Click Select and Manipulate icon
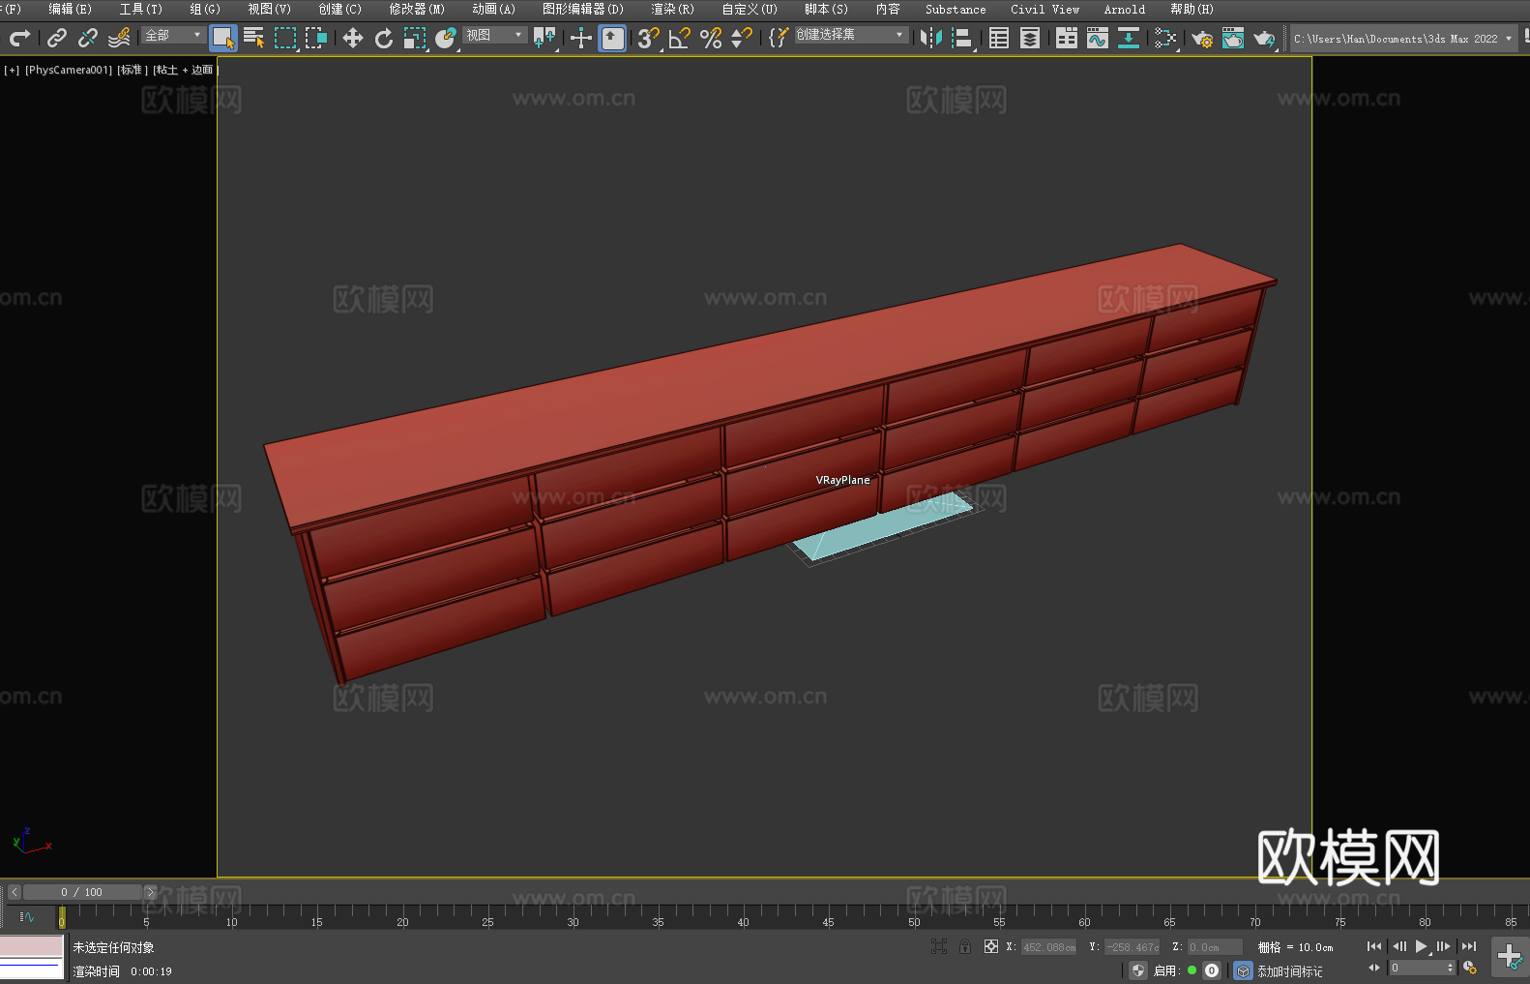The height and width of the screenshot is (984, 1530). 581,38
